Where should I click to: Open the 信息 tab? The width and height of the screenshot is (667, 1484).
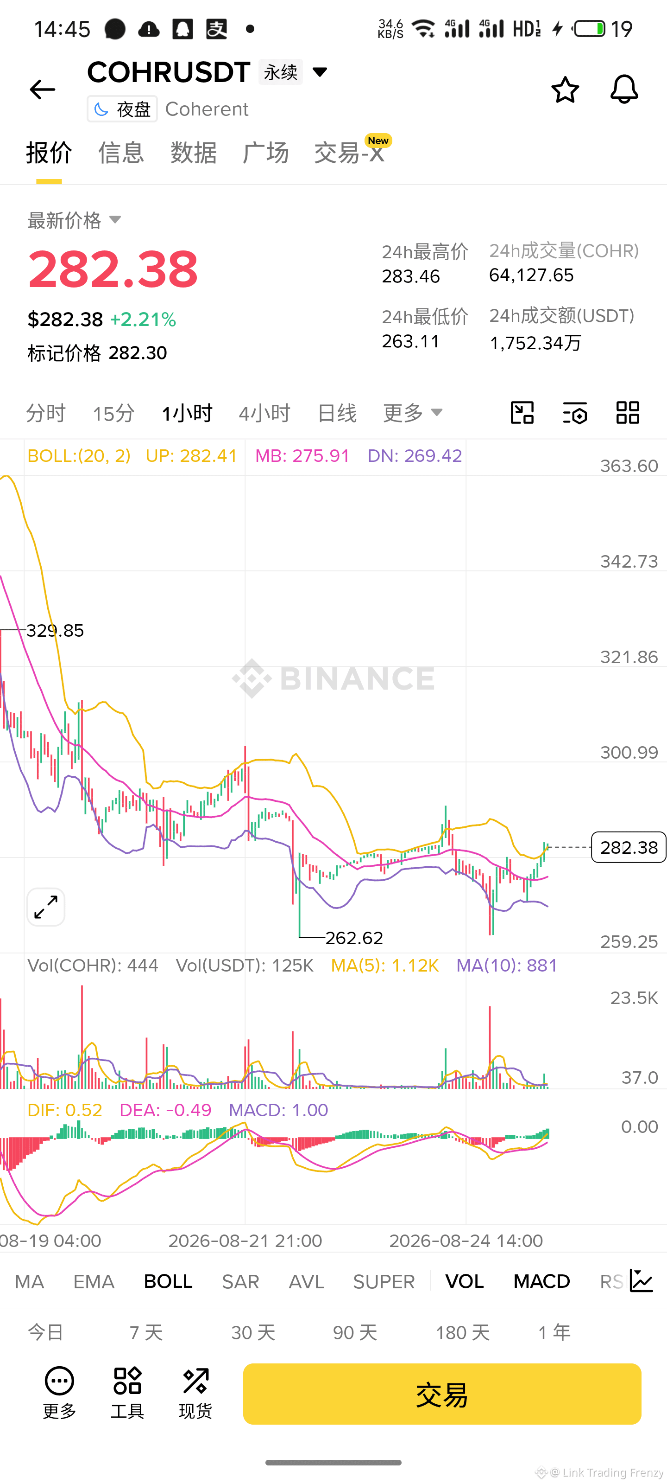121,153
